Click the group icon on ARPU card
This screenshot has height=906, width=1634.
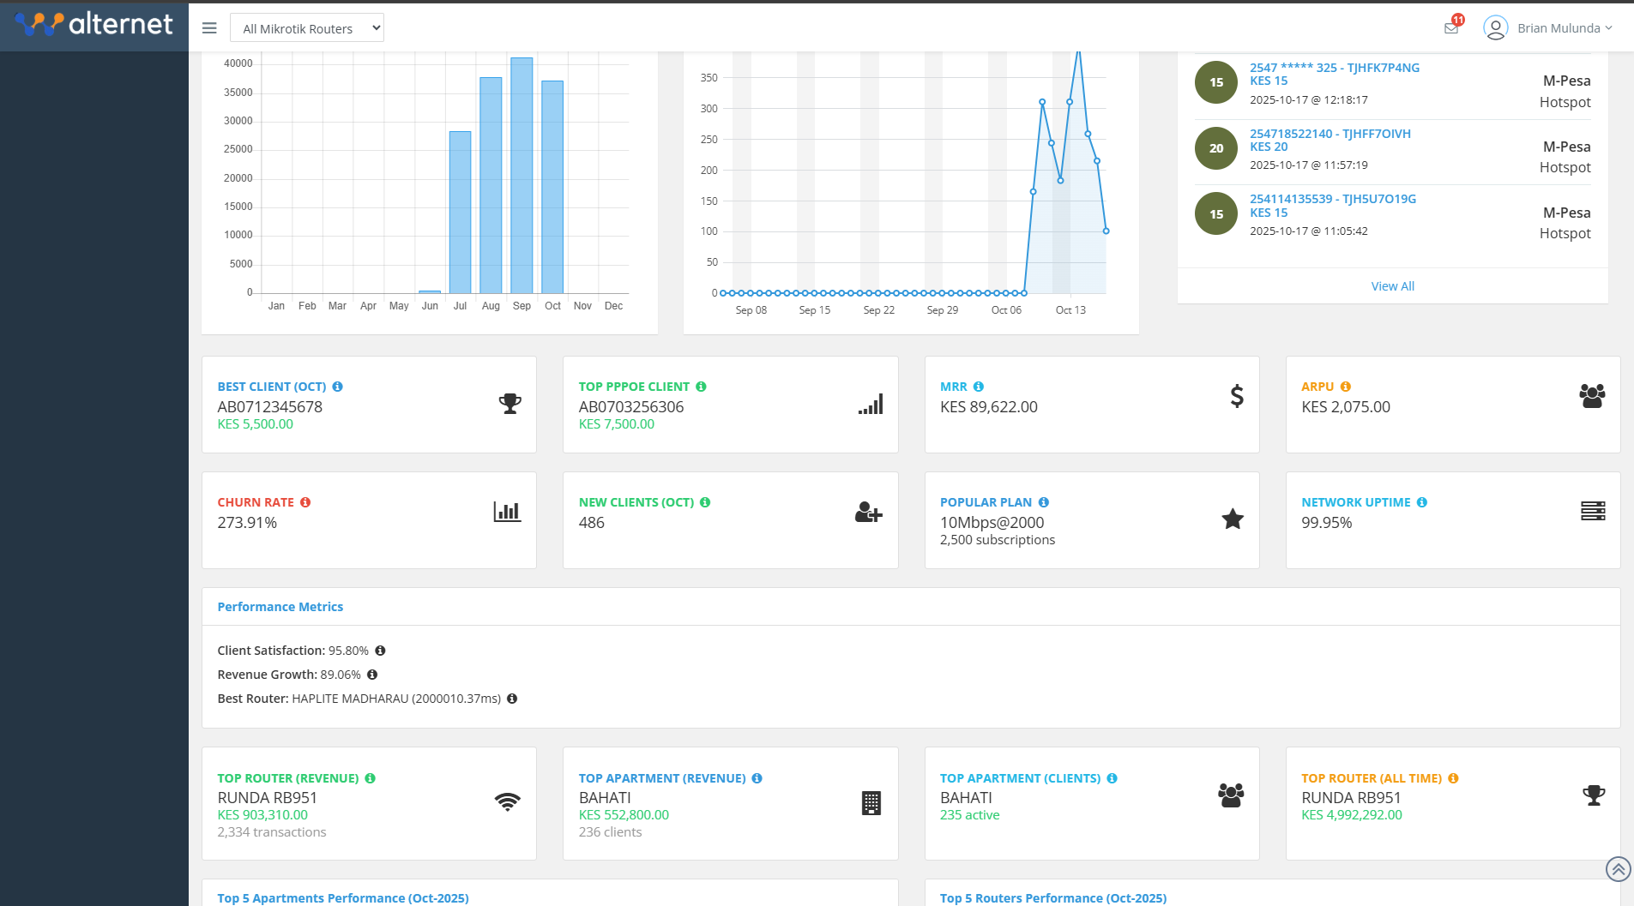[1591, 396]
